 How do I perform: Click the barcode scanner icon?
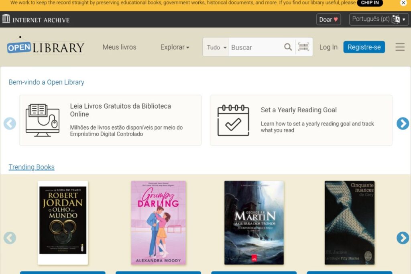coord(303,47)
